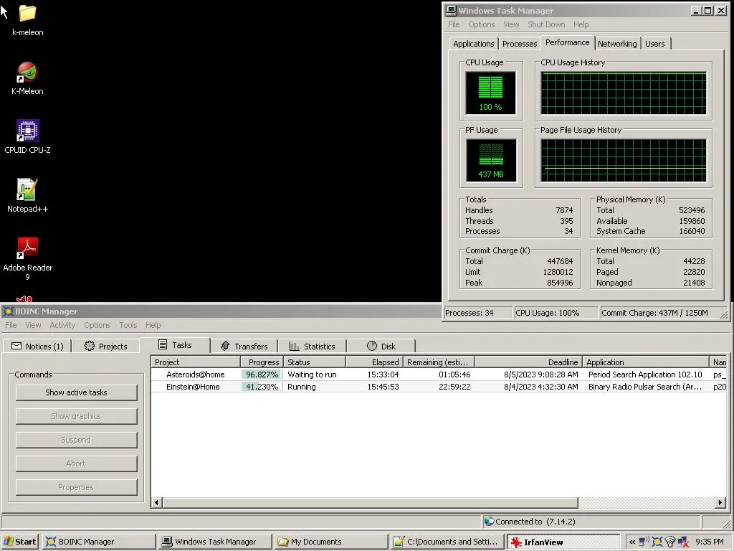Switch to IrfanView in the taskbar
734x551 pixels.
[563, 542]
